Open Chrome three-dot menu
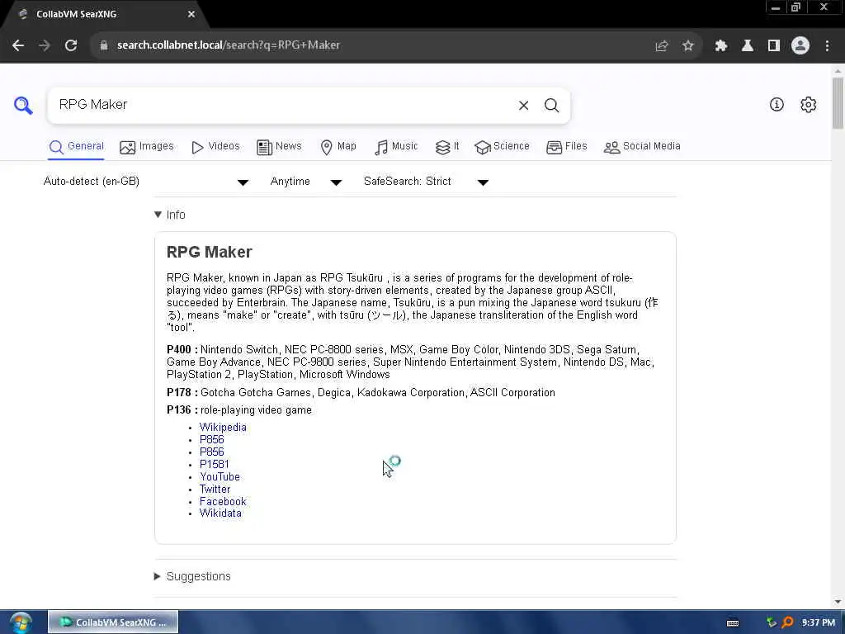 [827, 46]
